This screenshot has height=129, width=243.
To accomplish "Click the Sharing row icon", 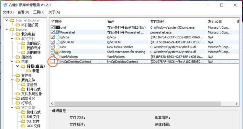I will tap(58, 52).
